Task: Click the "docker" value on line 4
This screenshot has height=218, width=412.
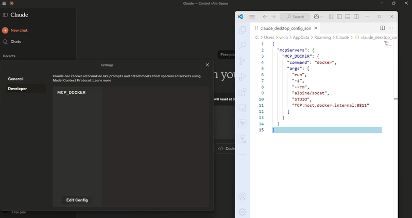Action: [x=324, y=62]
